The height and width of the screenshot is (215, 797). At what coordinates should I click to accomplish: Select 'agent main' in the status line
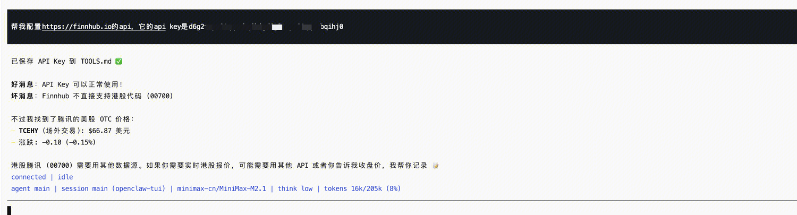click(x=30, y=189)
